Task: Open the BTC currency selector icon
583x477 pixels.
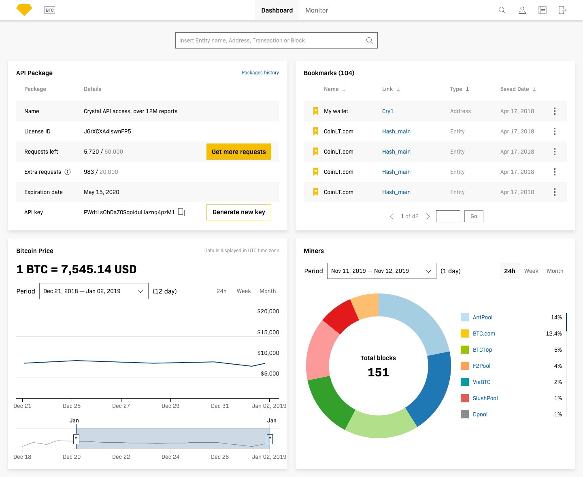Action: click(49, 10)
